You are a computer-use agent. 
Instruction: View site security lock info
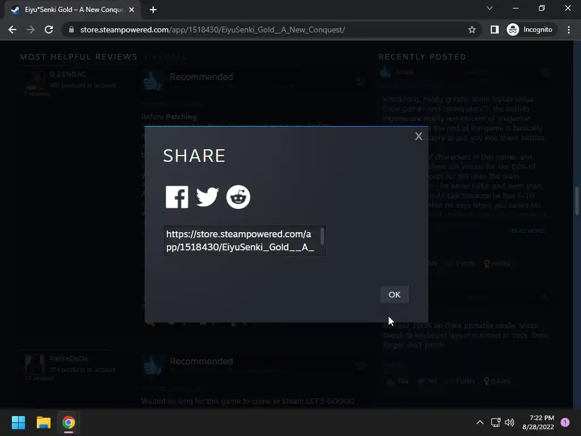tap(71, 30)
